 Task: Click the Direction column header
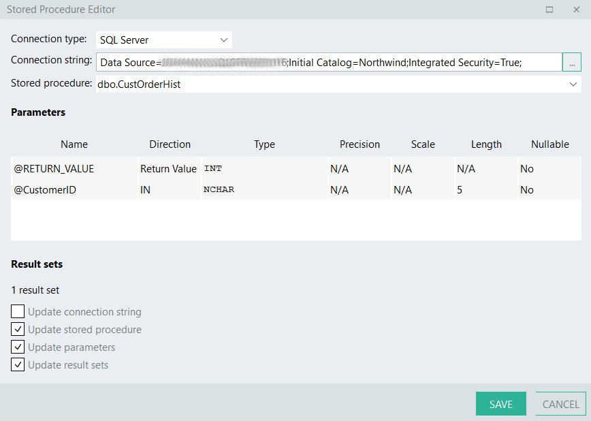point(170,144)
